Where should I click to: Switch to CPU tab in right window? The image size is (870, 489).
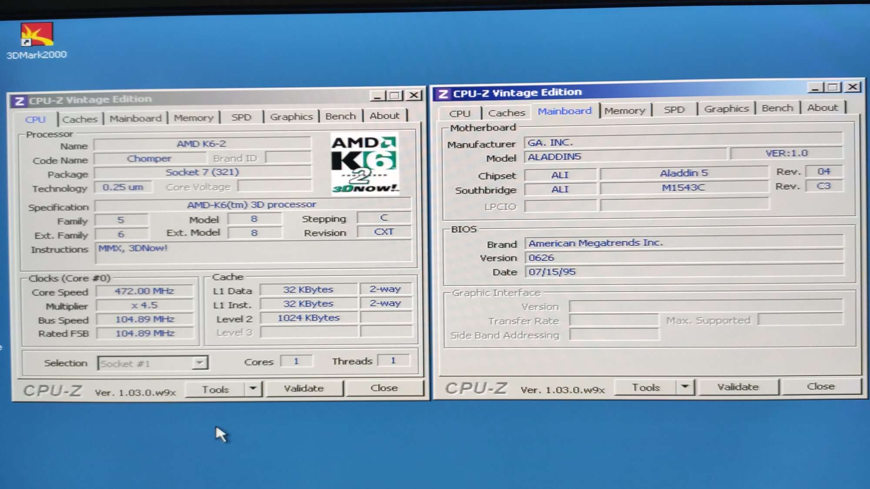click(x=460, y=113)
